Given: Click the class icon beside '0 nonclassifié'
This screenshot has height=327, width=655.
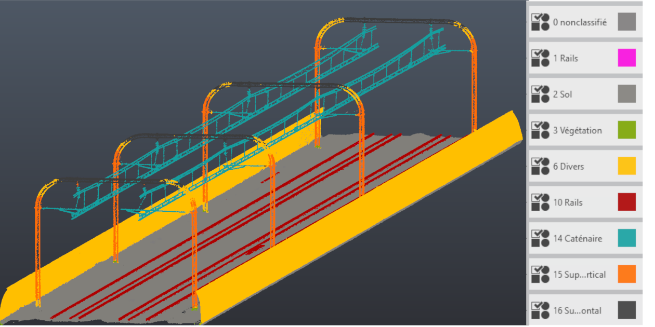Looking at the screenshot, I should [541, 22].
